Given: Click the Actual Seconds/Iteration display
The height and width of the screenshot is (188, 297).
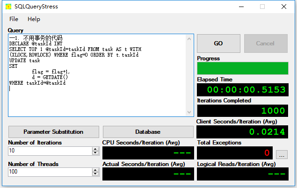Looking at the screenshot, I should coord(148,174).
